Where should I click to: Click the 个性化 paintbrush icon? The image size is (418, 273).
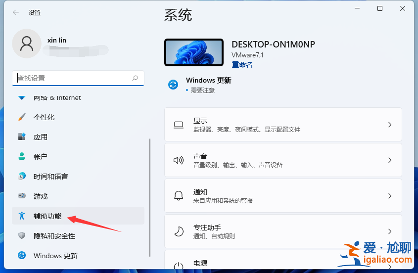pos(22,117)
